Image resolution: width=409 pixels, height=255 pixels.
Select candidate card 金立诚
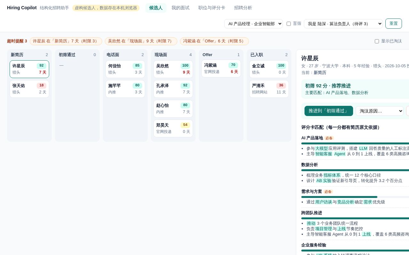(x=269, y=69)
